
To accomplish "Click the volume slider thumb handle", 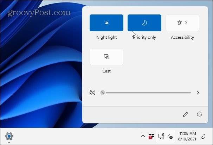I will 103,93.
